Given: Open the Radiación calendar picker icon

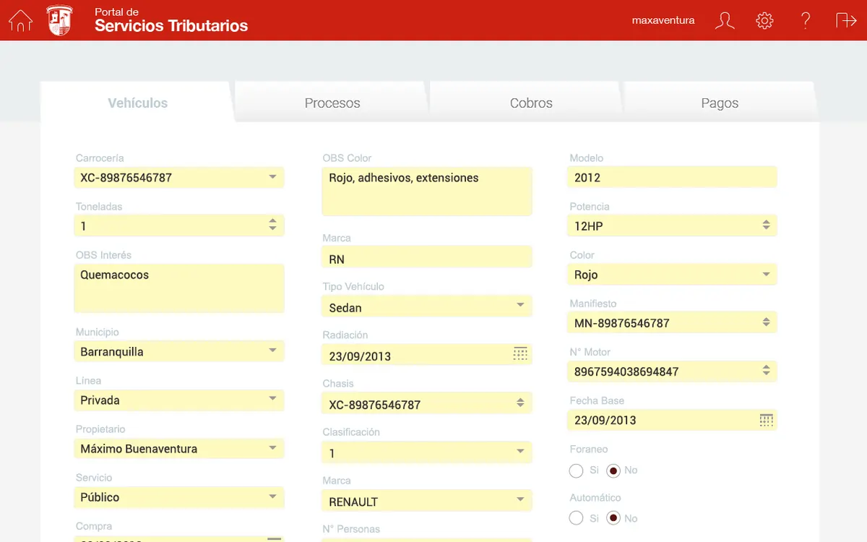Looking at the screenshot, I should click(520, 354).
